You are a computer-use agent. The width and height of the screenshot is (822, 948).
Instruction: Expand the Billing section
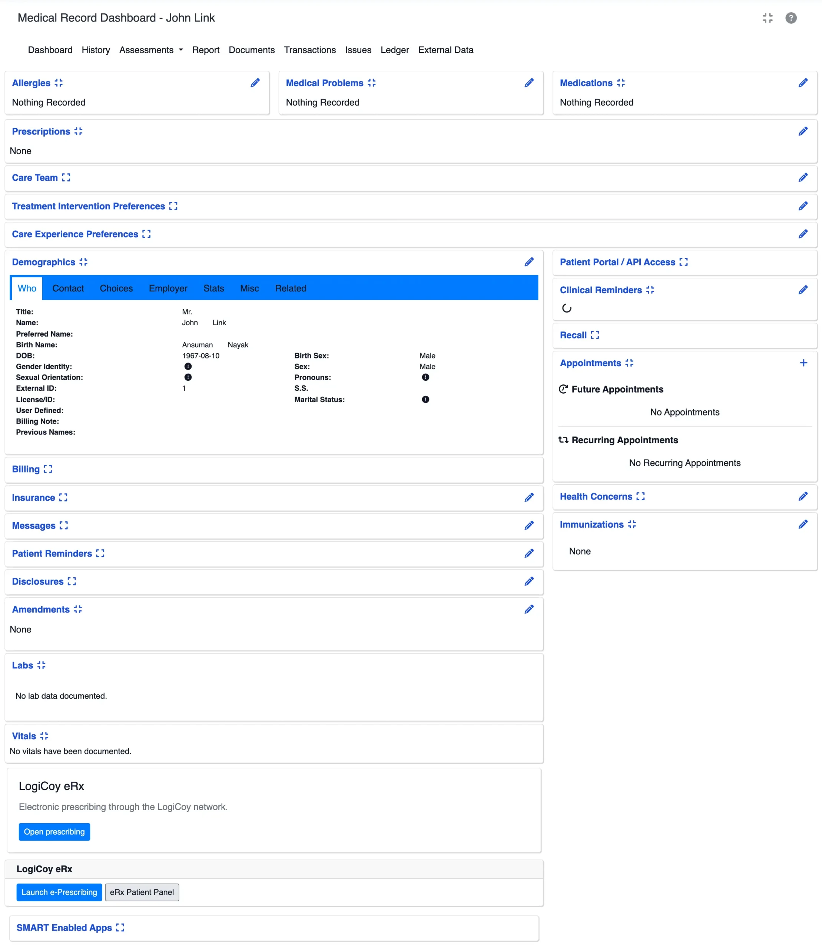[48, 470]
